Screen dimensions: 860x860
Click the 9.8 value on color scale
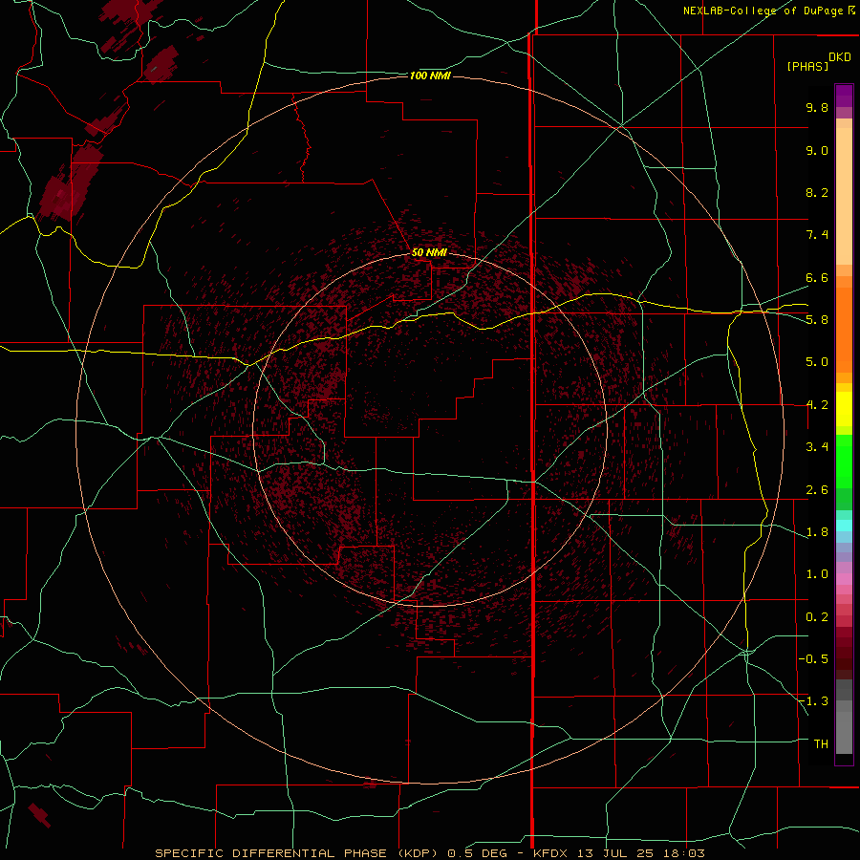[817, 107]
